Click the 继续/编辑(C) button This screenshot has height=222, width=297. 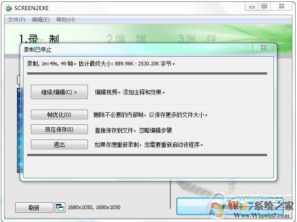tap(59, 92)
